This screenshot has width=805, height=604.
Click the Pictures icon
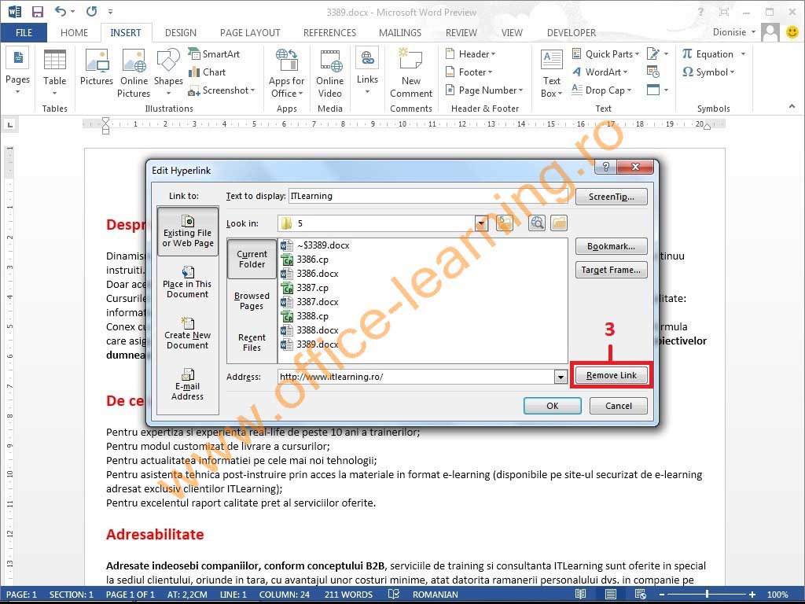click(97, 67)
